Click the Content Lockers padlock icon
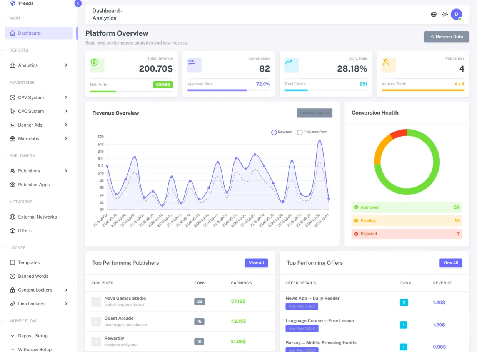 click(x=13, y=290)
